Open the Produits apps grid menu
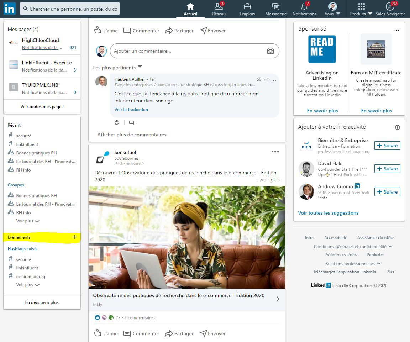This screenshot has width=410, height=342. click(x=361, y=9)
